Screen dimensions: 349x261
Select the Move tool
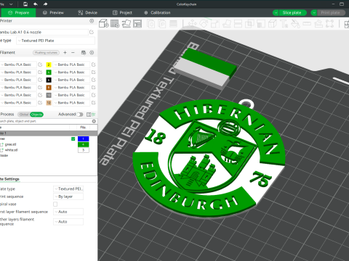pyautogui.click(x=193, y=24)
